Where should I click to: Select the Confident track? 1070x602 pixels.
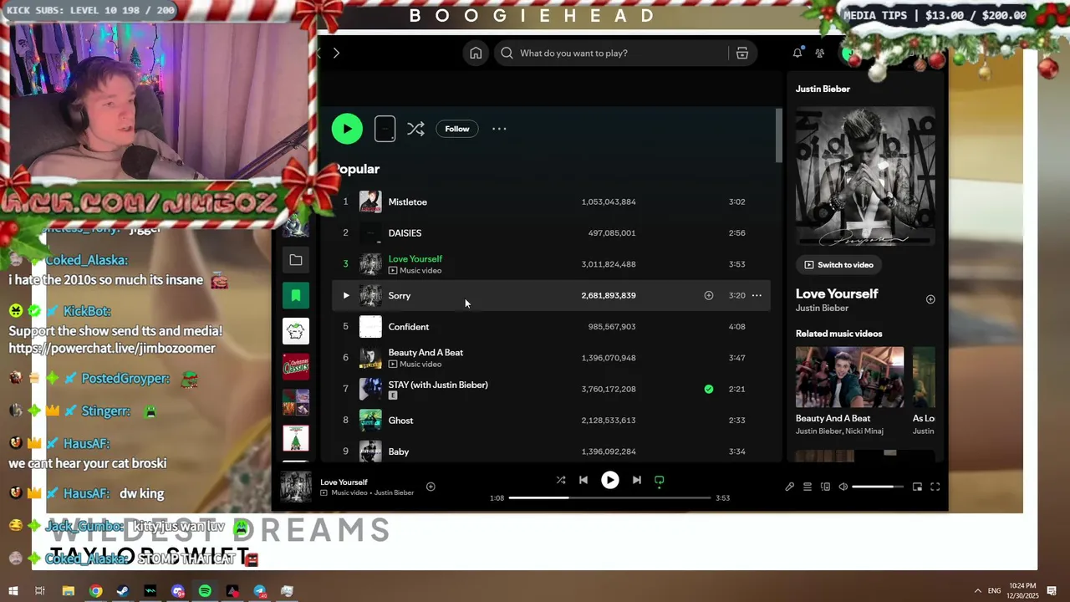551,327
